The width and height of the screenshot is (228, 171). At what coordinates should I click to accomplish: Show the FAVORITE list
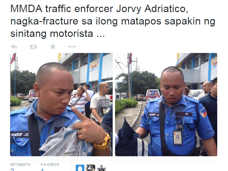pos(50,165)
